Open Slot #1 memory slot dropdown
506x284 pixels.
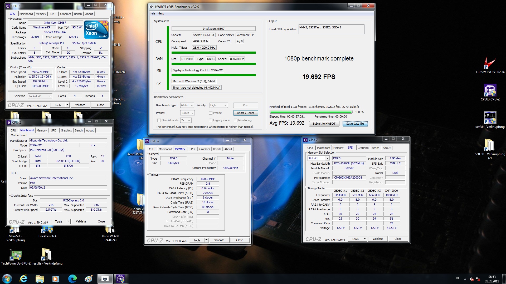[x=319, y=158]
